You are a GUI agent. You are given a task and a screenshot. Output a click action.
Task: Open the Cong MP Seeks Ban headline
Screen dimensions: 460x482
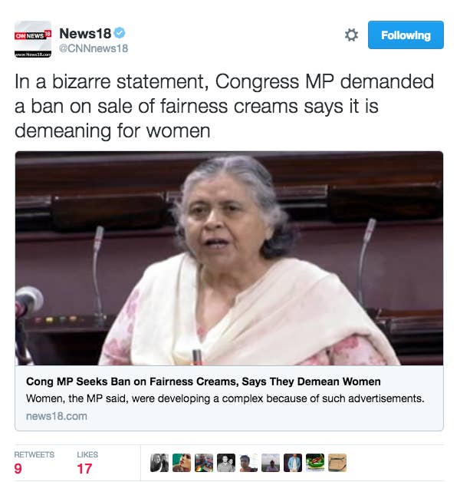click(x=203, y=381)
